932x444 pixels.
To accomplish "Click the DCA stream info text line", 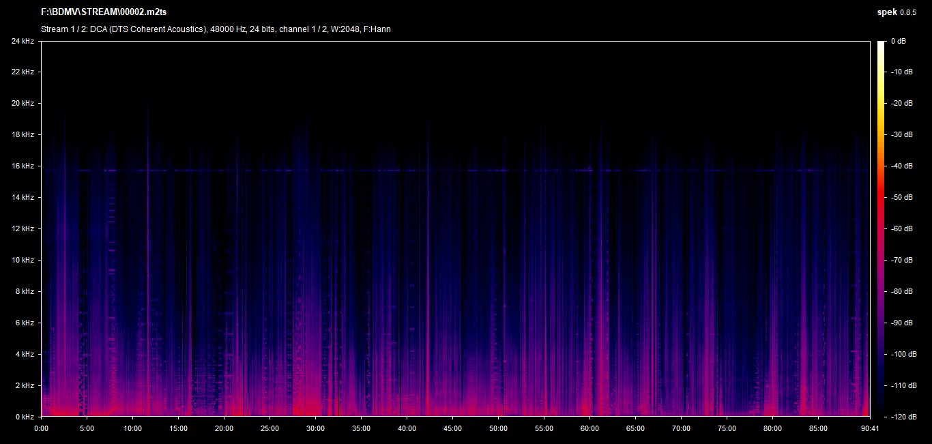I will click(216, 29).
